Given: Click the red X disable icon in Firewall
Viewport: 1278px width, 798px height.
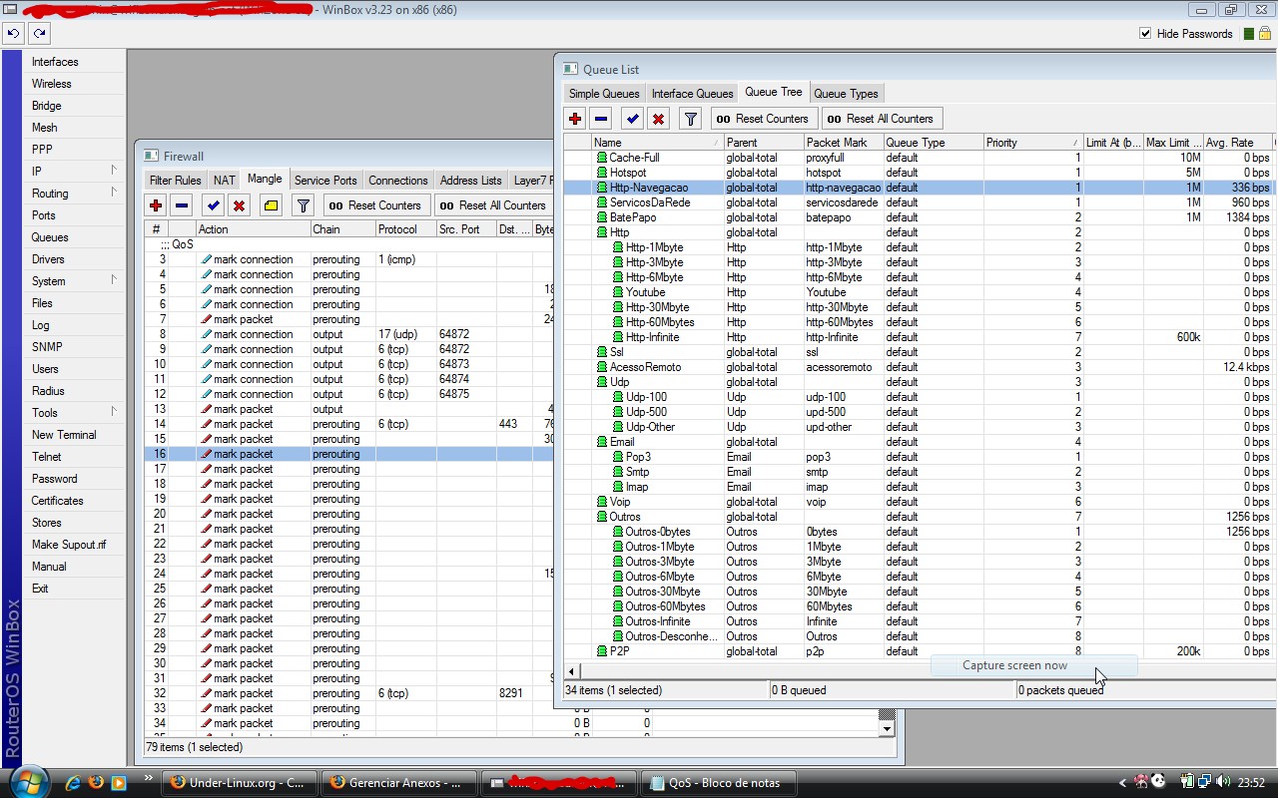Looking at the screenshot, I should pyautogui.click(x=239, y=205).
